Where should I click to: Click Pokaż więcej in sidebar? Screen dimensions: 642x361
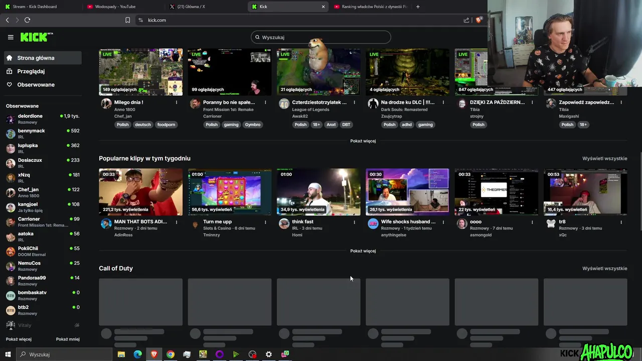coord(19,339)
